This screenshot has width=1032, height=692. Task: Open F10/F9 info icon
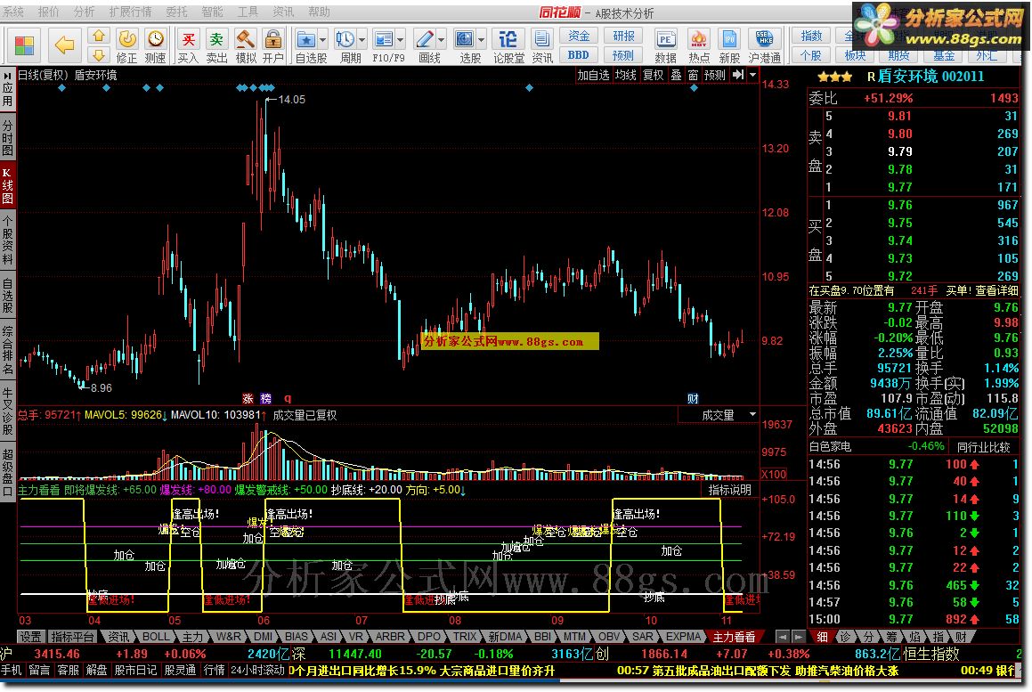tap(383, 39)
